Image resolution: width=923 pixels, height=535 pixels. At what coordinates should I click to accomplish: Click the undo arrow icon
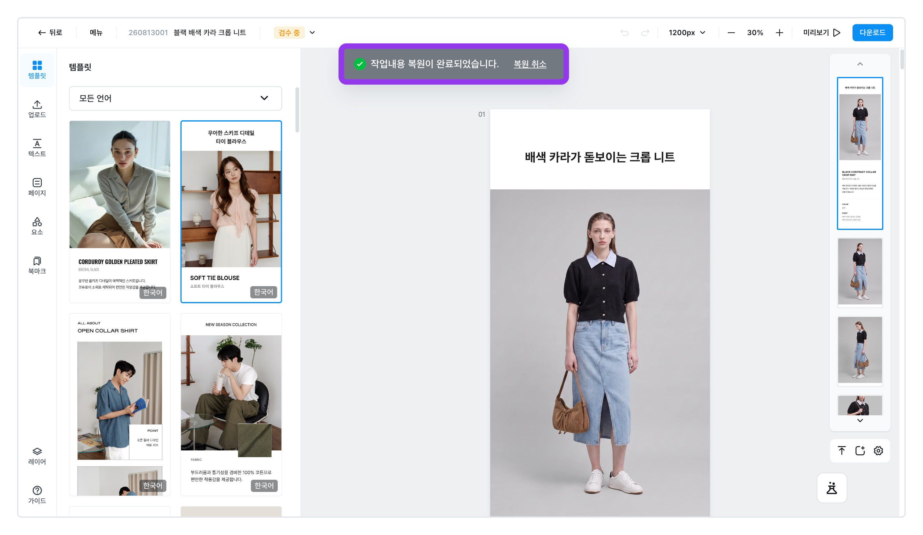coord(624,33)
